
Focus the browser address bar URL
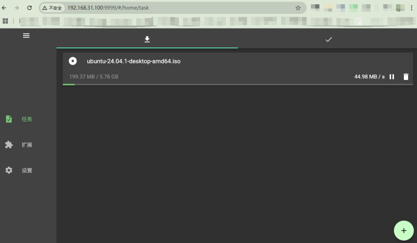click(x=108, y=8)
